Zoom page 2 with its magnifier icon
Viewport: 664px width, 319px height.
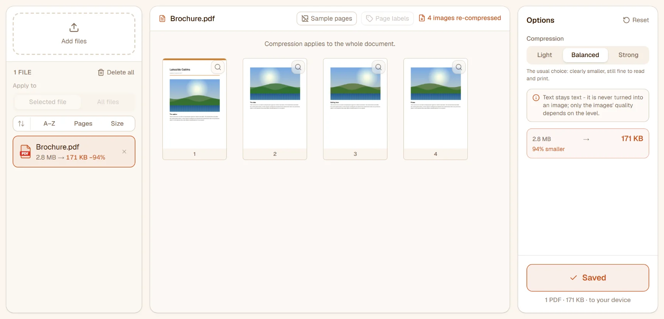(x=298, y=67)
